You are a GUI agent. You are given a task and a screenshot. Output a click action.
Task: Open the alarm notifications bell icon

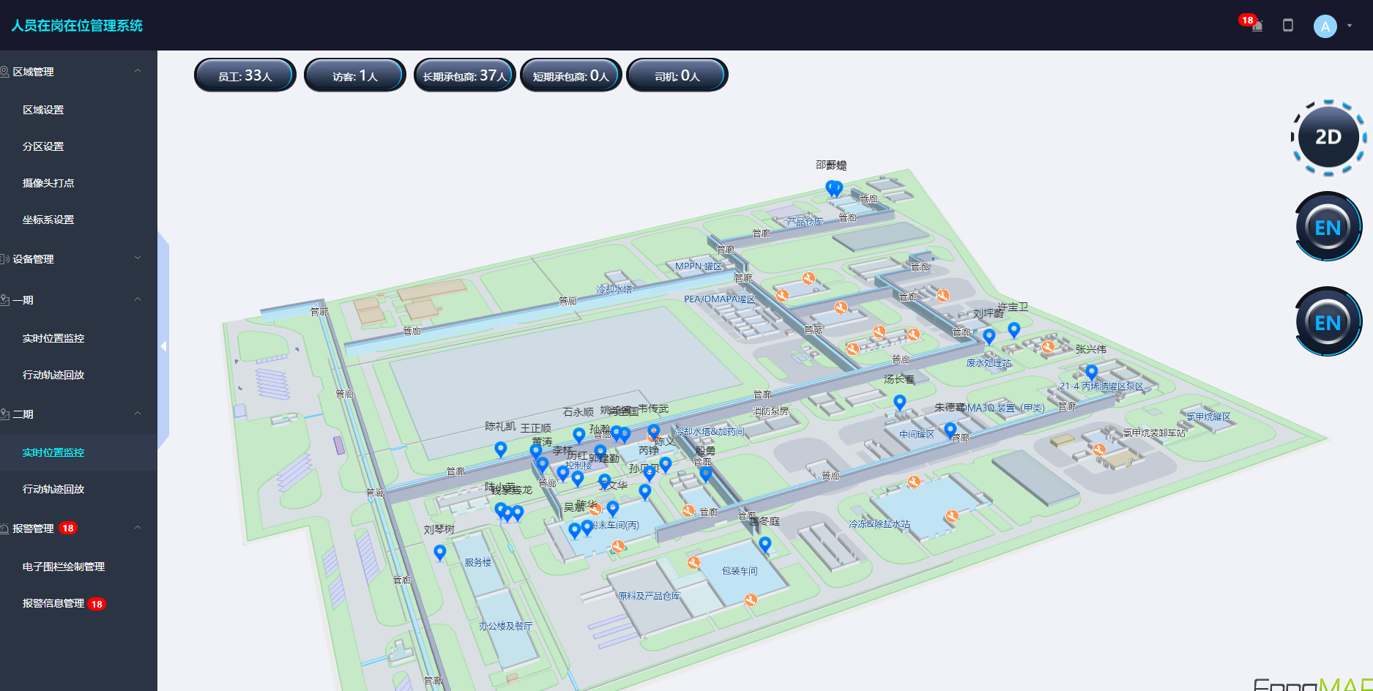pyautogui.click(x=1256, y=26)
